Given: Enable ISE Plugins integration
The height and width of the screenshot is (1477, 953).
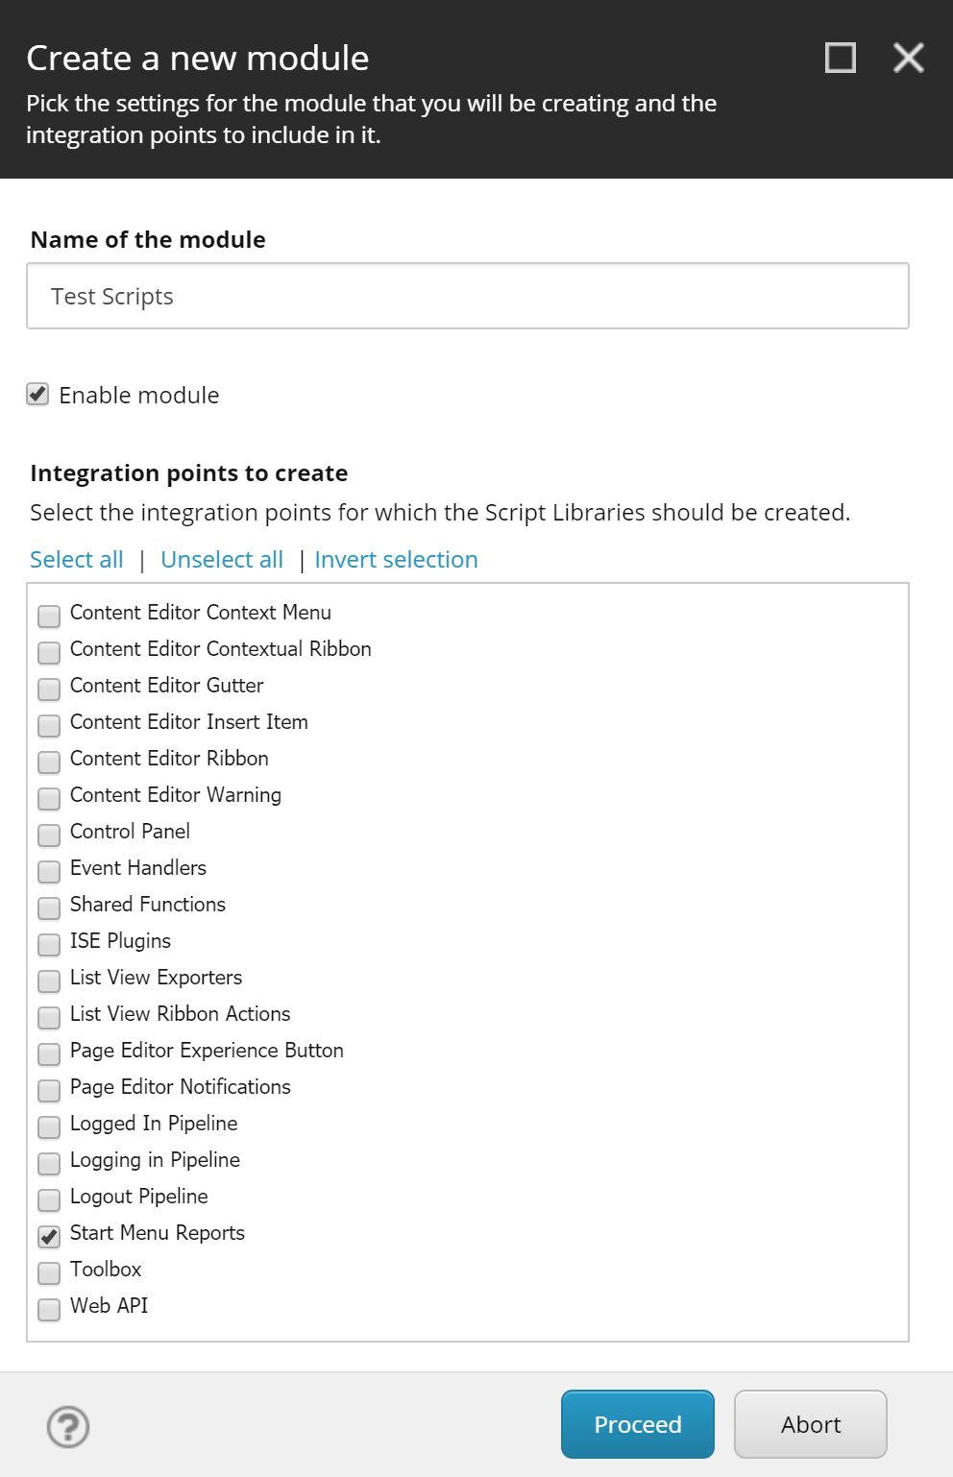Looking at the screenshot, I should point(48,944).
